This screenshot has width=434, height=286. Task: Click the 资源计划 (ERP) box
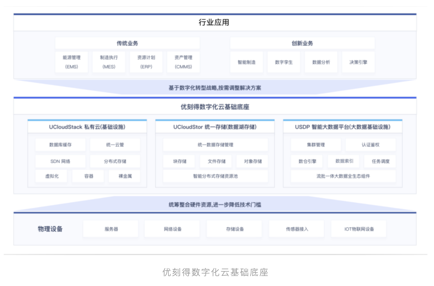[146, 62]
